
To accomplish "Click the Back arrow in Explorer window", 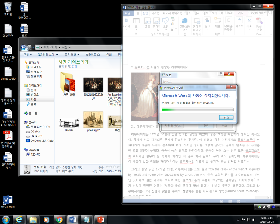I will point(23,47).
